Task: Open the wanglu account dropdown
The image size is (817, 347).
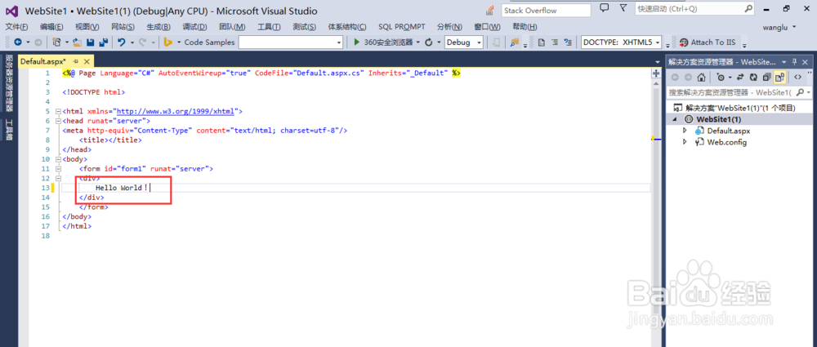Action: [x=794, y=27]
